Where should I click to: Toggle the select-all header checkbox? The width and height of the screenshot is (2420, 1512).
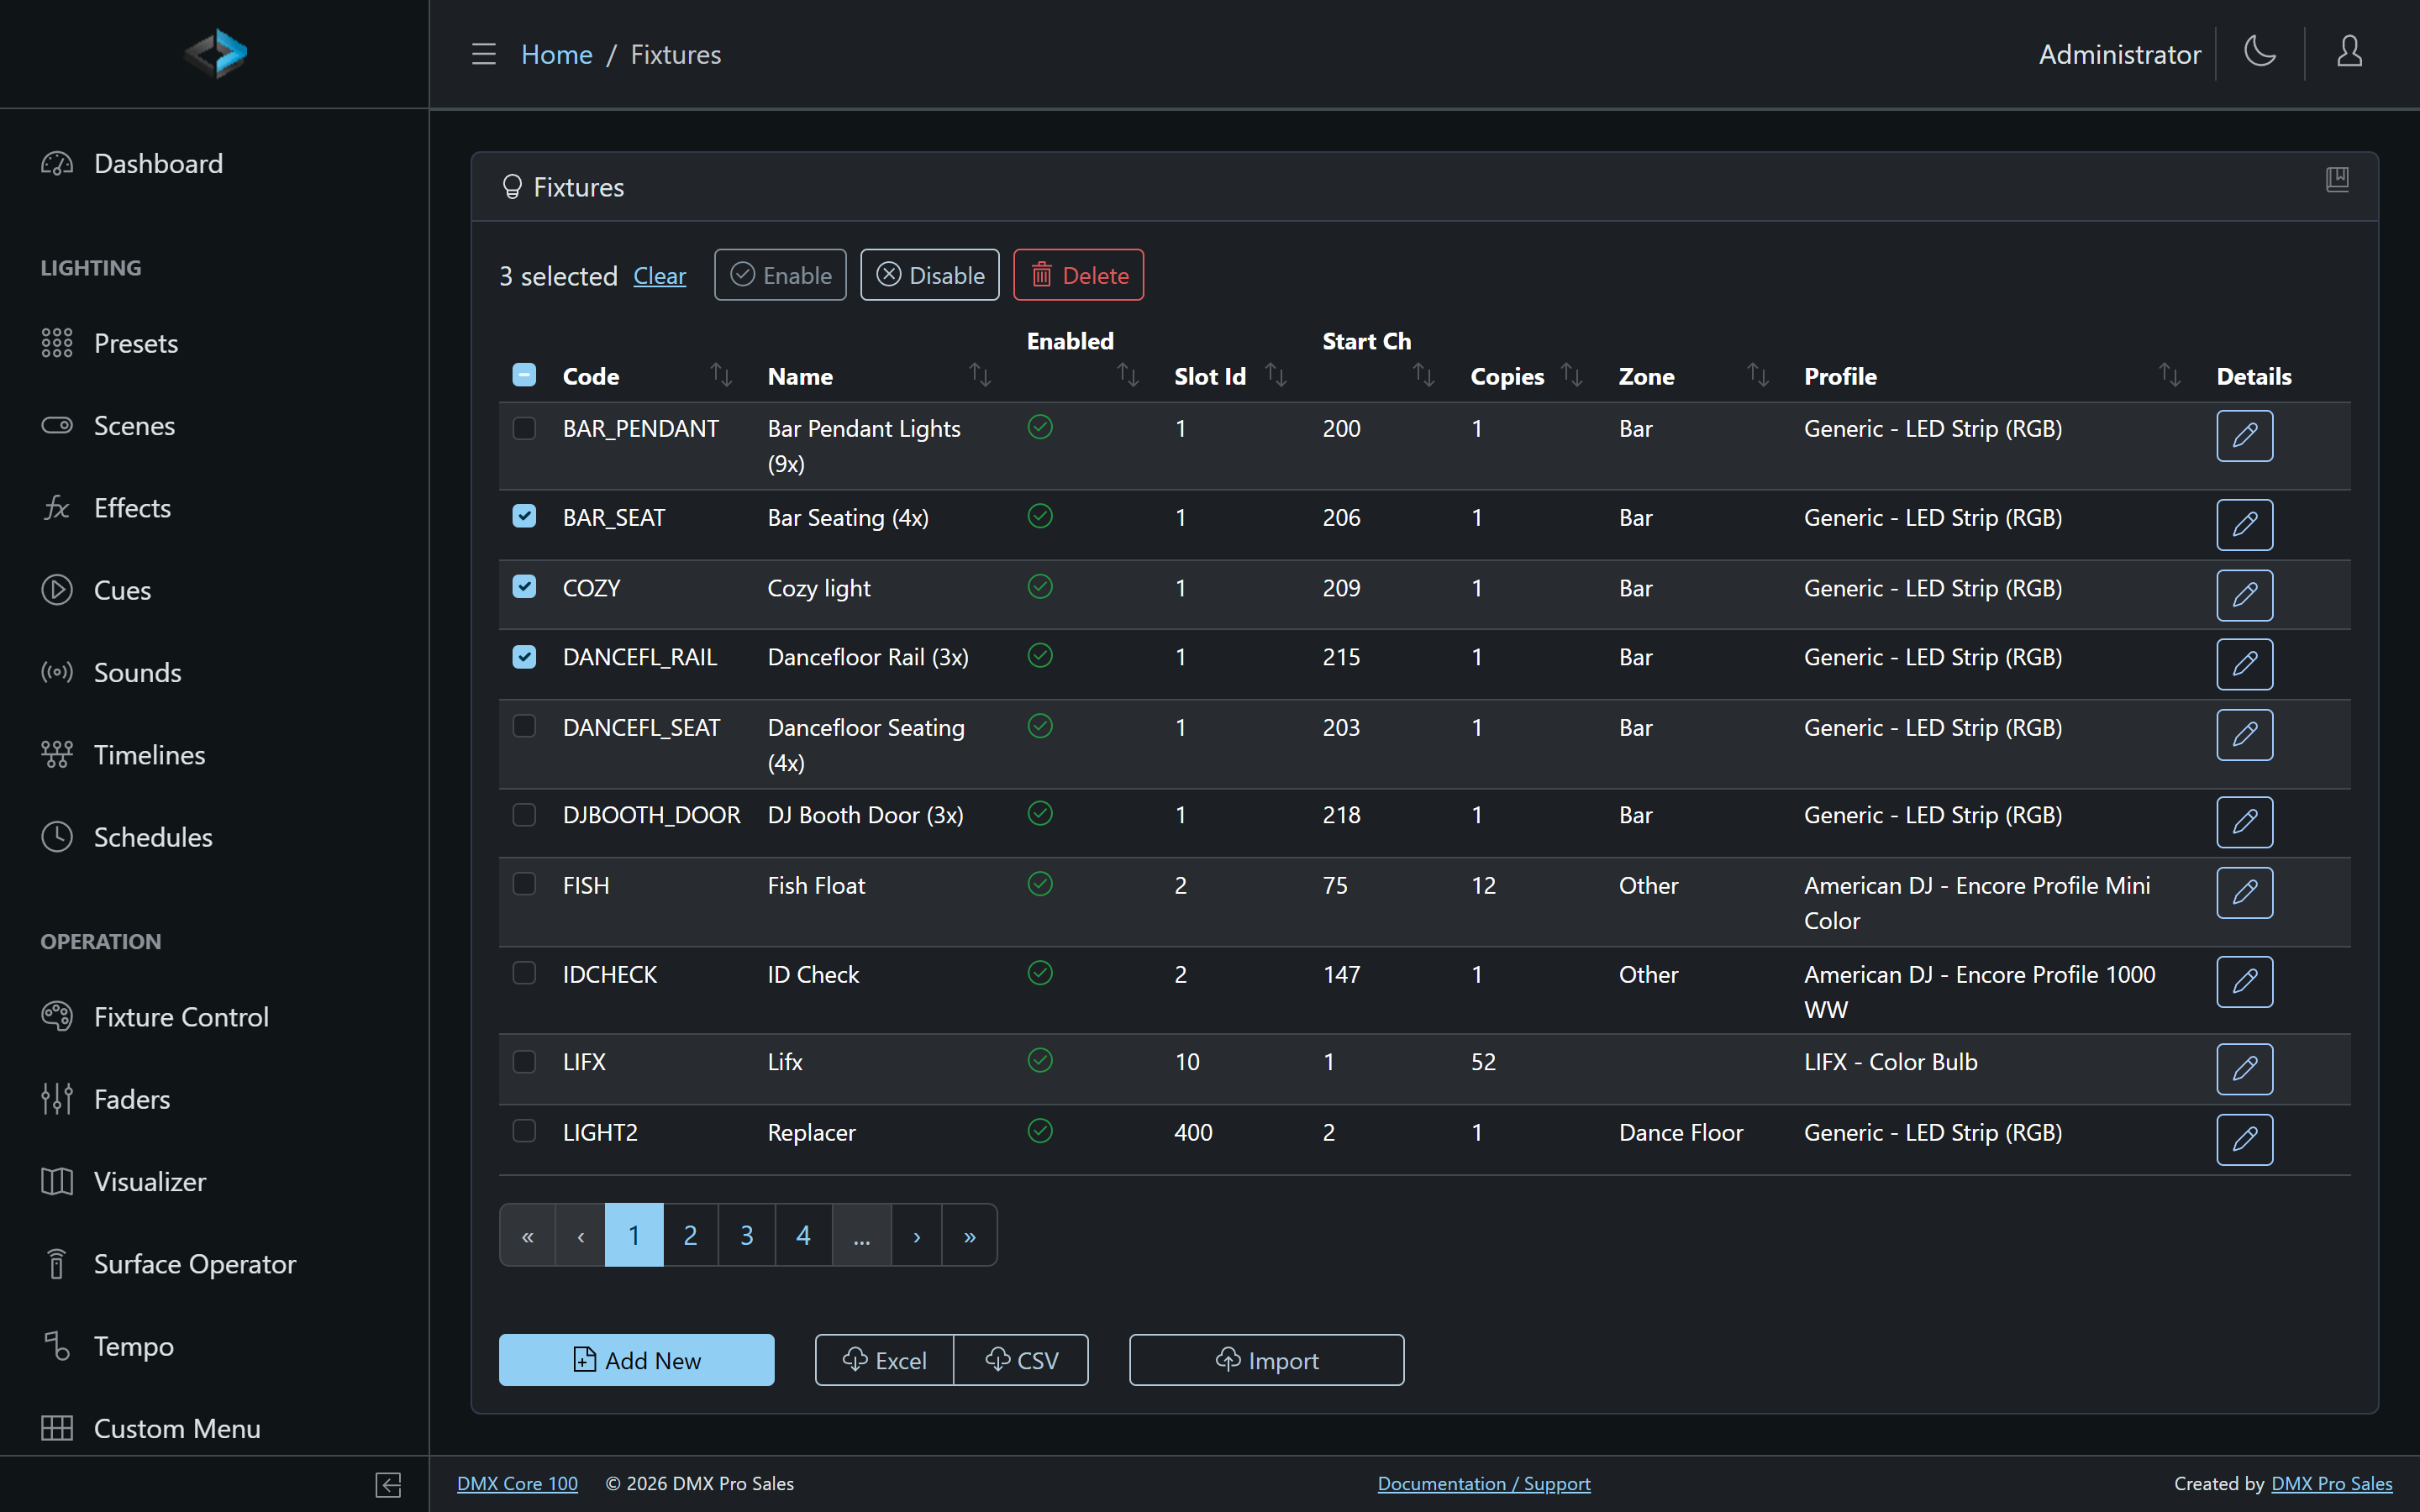click(524, 375)
